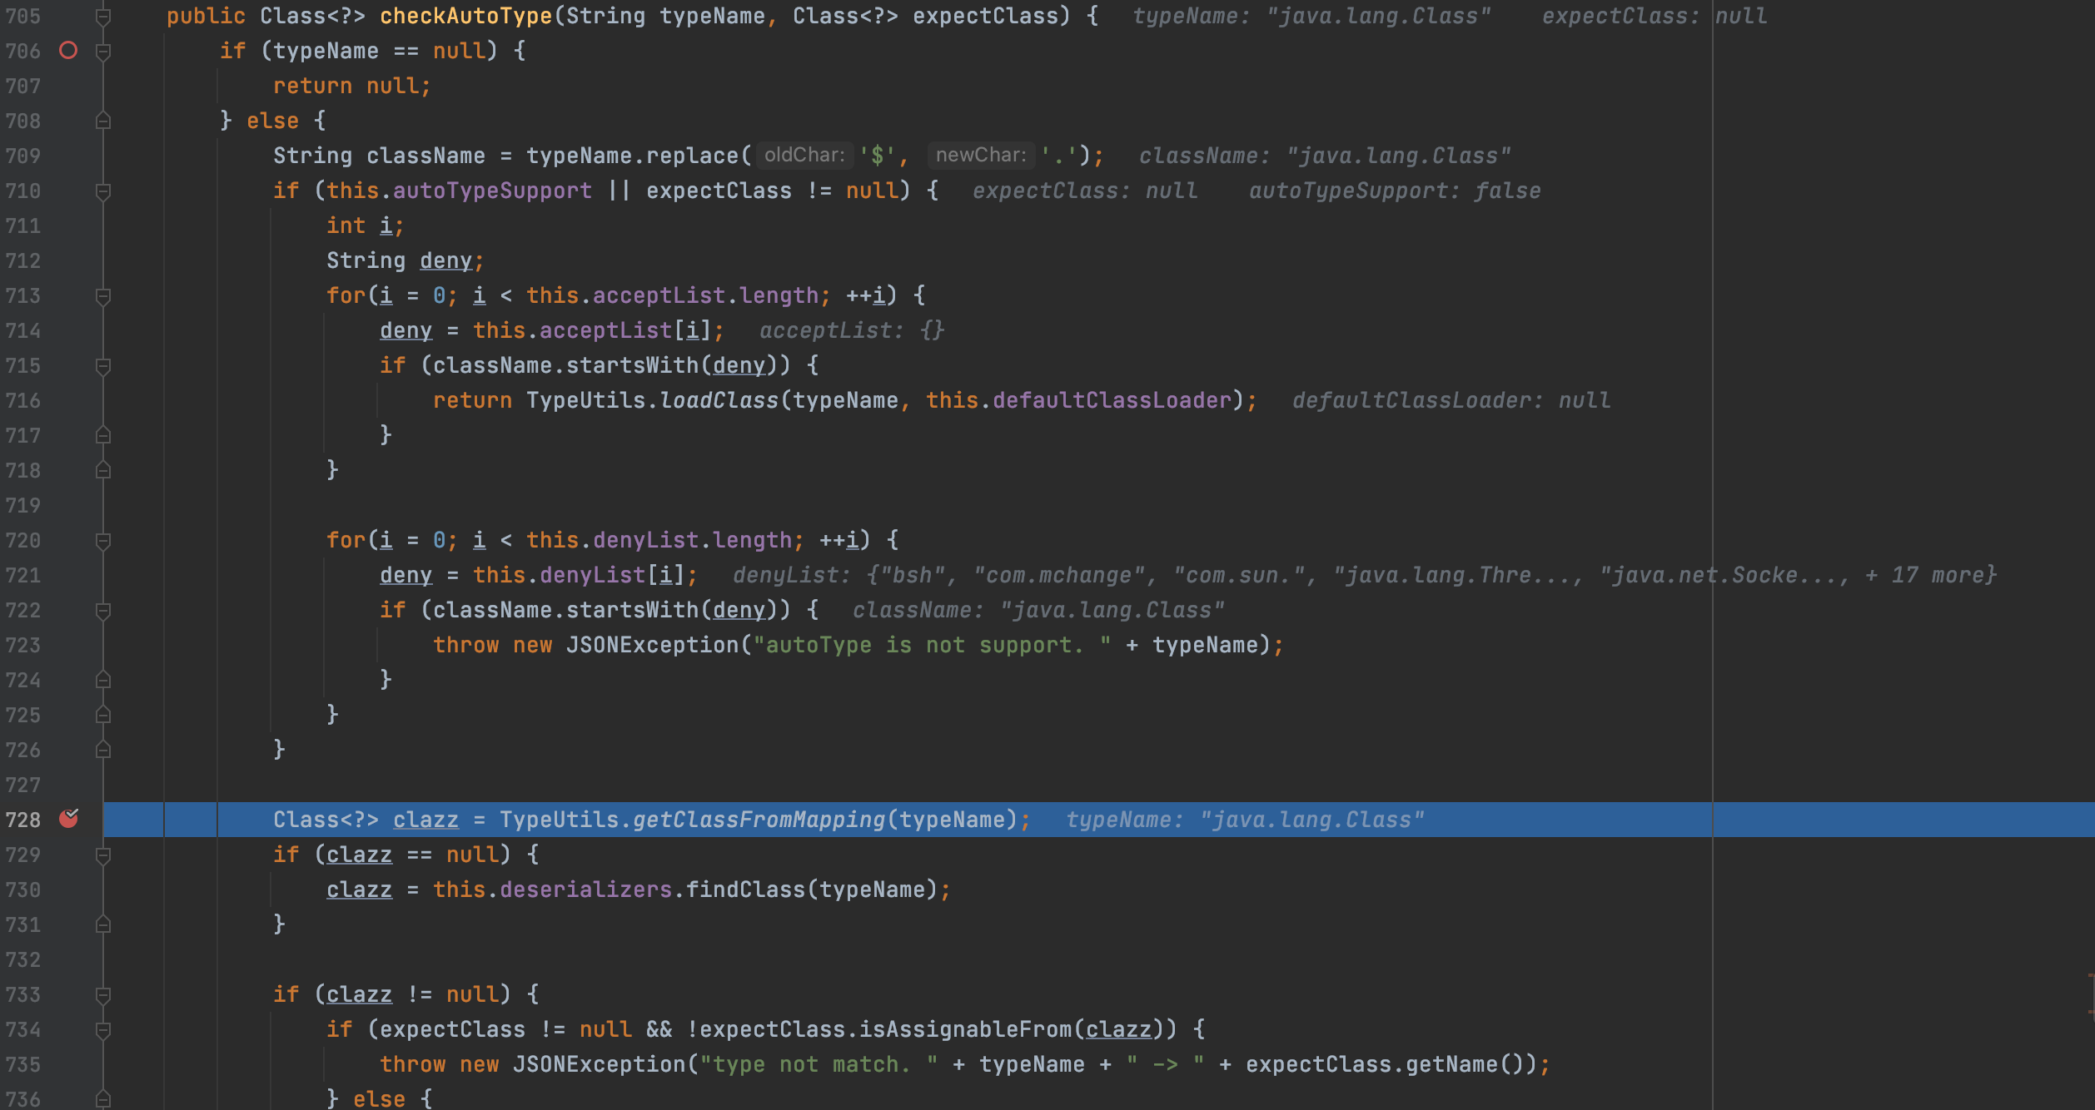
Task: Collapse the denyList for loop at line 720
Action: point(103,541)
